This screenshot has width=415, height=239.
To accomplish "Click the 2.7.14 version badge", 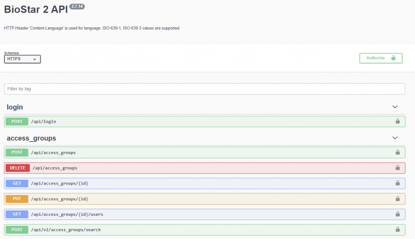I will point(77,5).
